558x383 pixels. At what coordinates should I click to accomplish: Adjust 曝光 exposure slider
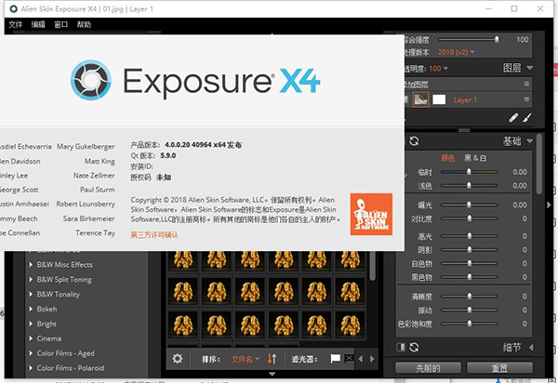pyautogui.click(x=469, y=205)
